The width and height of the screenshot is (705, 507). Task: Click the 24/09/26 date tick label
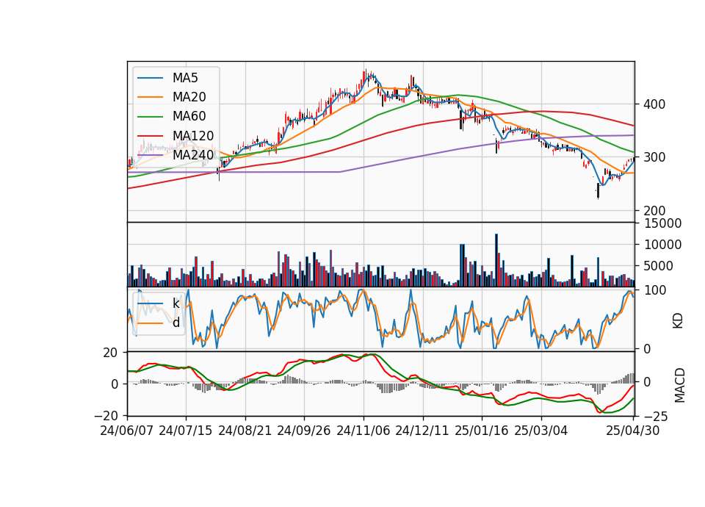(x=304, y=431)
